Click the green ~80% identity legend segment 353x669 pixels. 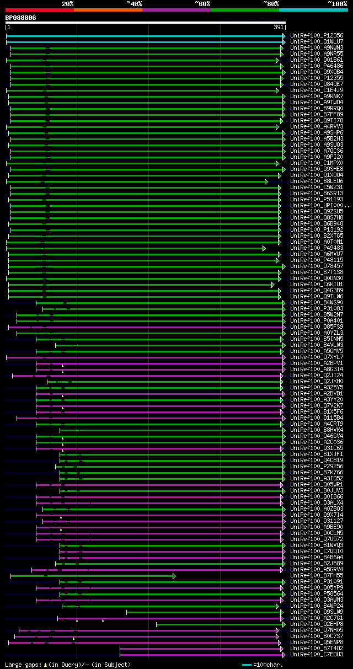[x=244, y=9]
